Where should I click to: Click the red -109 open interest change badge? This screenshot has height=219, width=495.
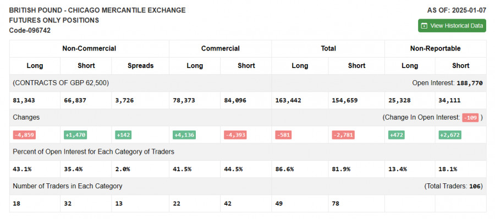[470, 117]
